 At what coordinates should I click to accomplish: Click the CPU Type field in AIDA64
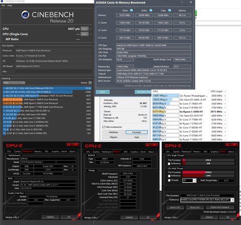(154, 45)
